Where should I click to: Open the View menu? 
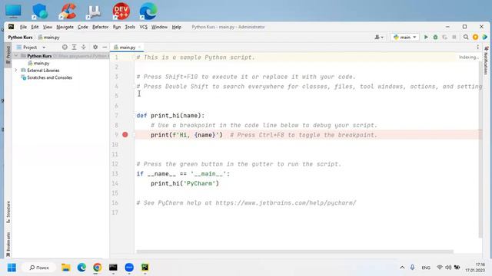[x=48, y=27]
